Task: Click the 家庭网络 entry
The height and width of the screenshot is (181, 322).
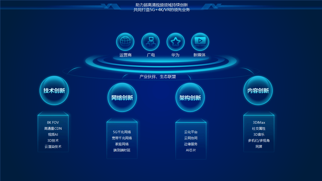Action: click(122, 144)
